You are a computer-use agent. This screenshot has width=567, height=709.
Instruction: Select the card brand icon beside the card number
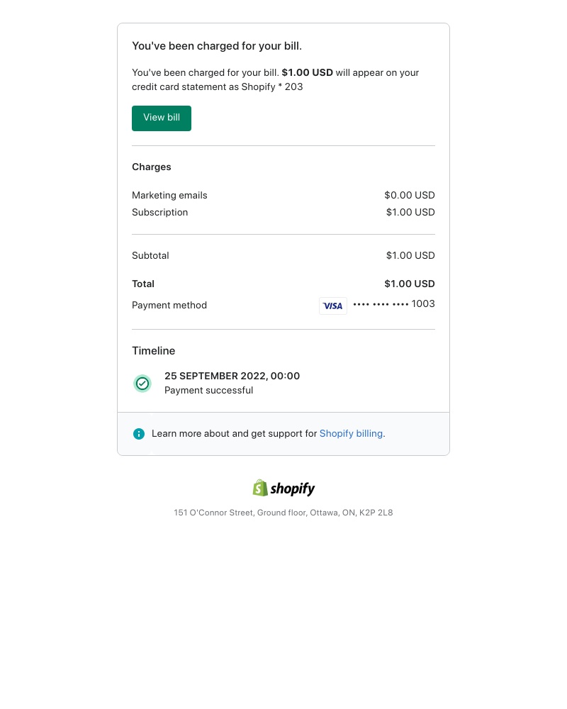click(x=333, y=306)
